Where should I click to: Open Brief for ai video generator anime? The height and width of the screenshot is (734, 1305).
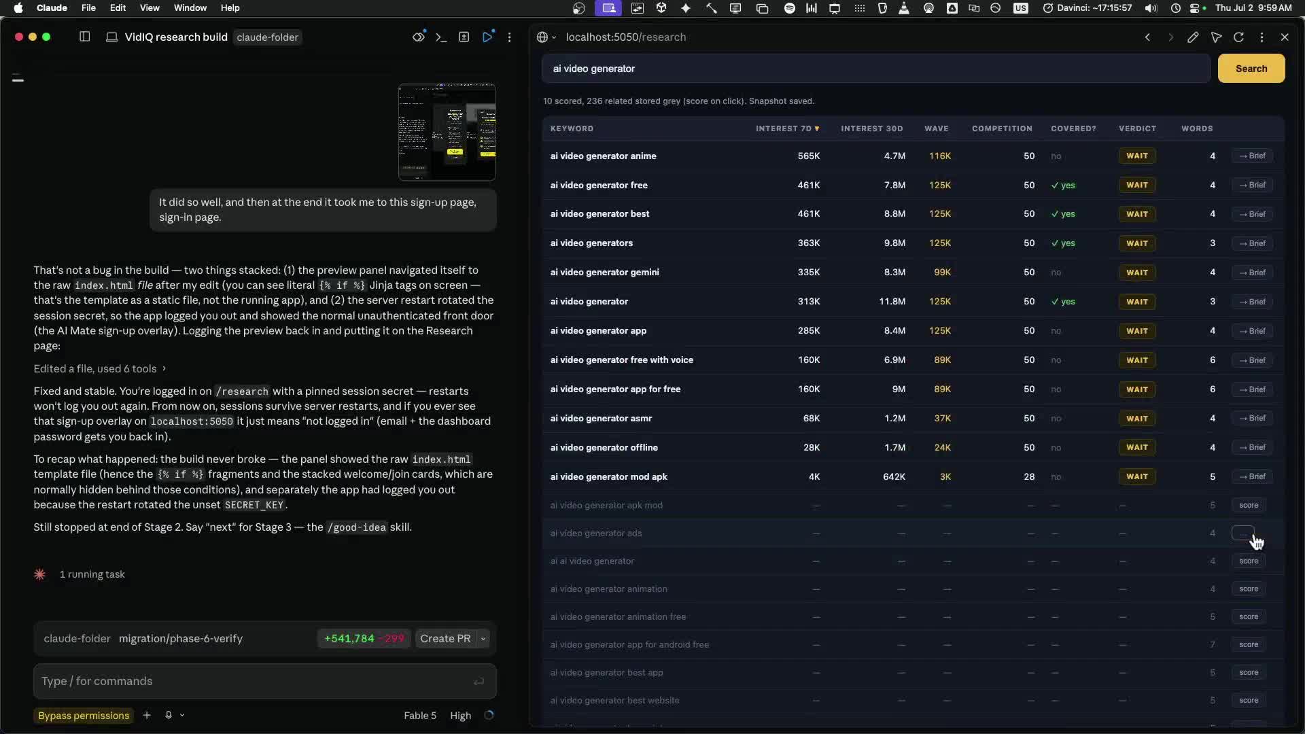coord(1252,156)
